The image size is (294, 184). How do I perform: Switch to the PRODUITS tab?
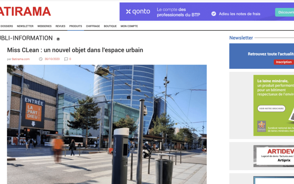[x=76, y=26]
